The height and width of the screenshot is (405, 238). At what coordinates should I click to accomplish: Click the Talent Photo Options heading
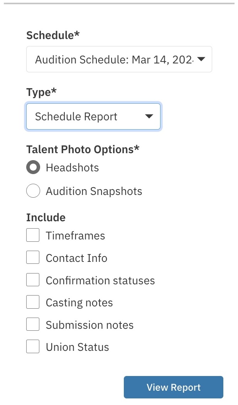pyautogui.click(x=83, y=149)
